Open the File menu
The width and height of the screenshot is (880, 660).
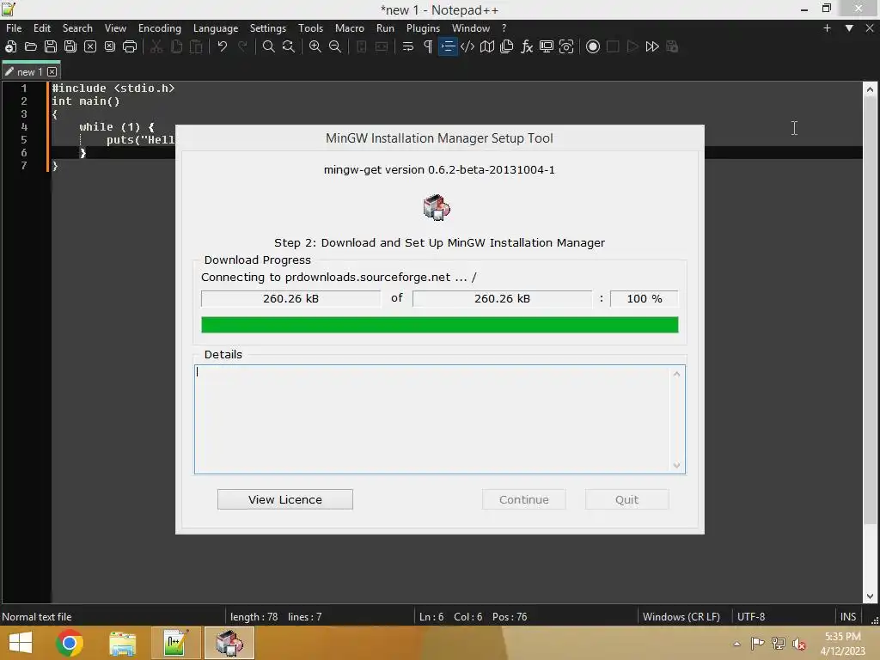pos(14,28)
